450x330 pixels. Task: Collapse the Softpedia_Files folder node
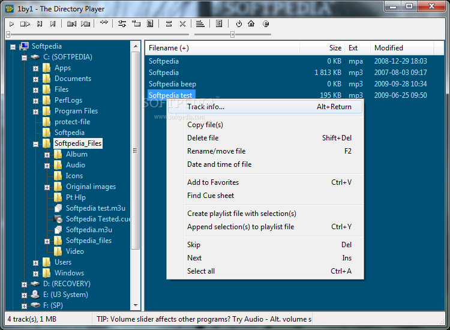35,145
